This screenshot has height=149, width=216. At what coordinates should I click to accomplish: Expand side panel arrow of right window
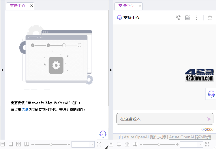point(111,70)
